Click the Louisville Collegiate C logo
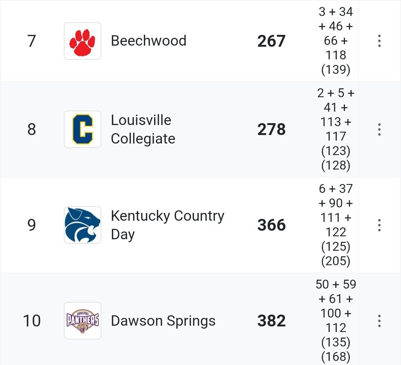The image size is (401, 365). pyautogui.click(x=82, y=129)
